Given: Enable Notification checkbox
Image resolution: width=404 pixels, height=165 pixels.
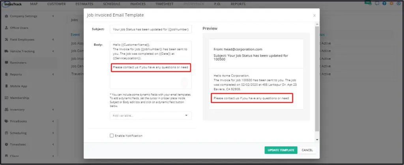Looking at the screenshot, I should (x=112, y=135).
